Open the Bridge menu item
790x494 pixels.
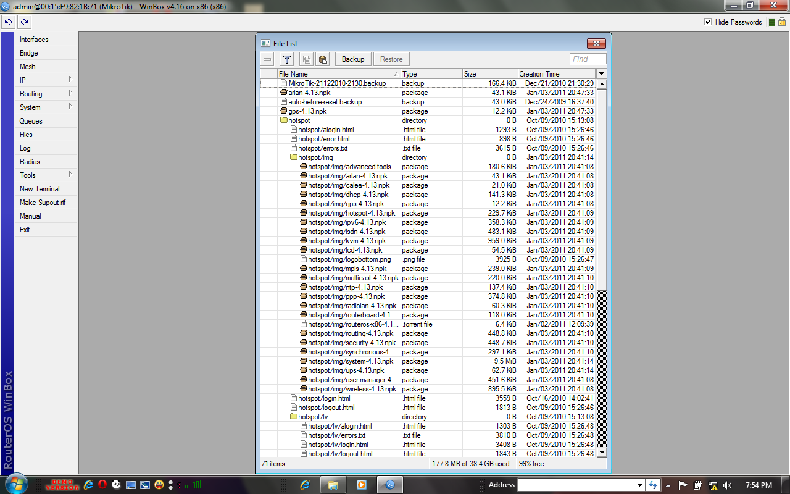[46, 53]
